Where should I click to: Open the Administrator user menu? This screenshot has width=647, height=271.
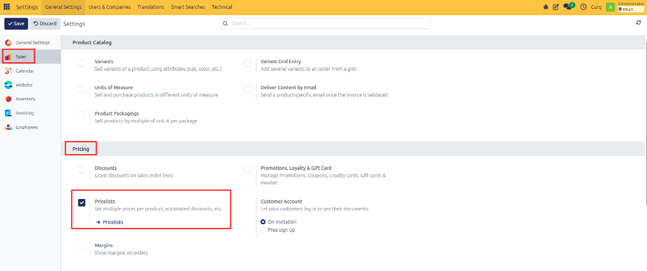631,6
